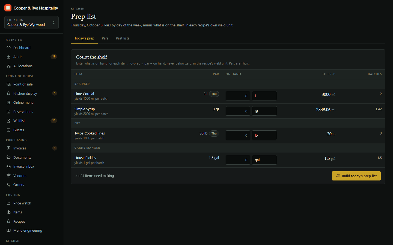Click the Thu badge on Lime Cordial
Viewport: 393px width, 245px height.
coord(214,94)
